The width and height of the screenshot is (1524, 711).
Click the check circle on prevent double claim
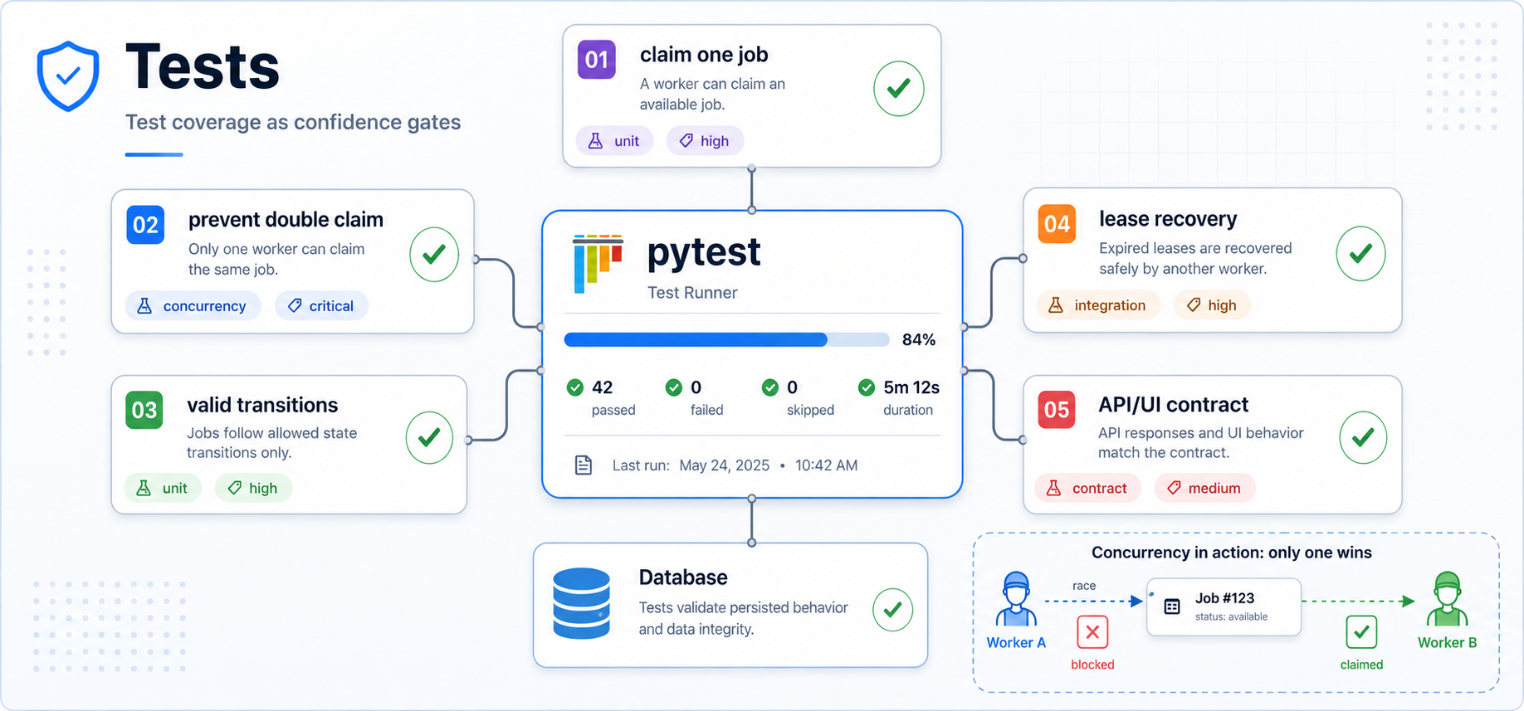click(x=434, y=255)
